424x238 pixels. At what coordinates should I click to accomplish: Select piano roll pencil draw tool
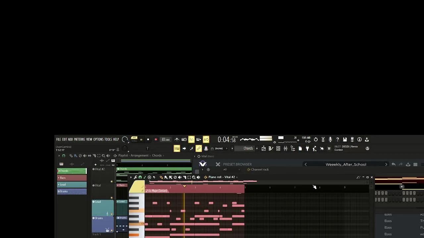coord(161,178)
